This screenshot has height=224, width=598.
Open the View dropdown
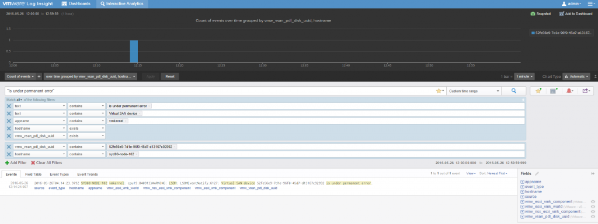coord(471,173)
